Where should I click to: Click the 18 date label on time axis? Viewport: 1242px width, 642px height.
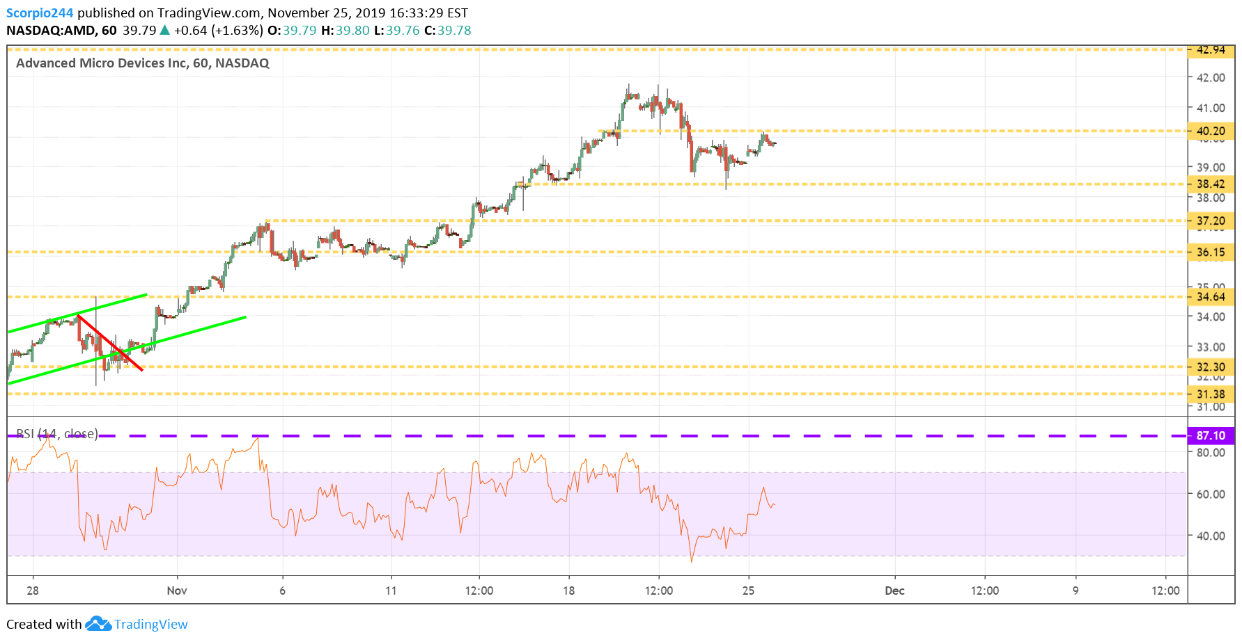coord(569,591)
